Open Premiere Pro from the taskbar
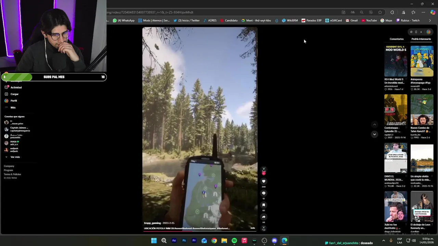The width and height of the screenshot is (438, 246). click(194, 241)
